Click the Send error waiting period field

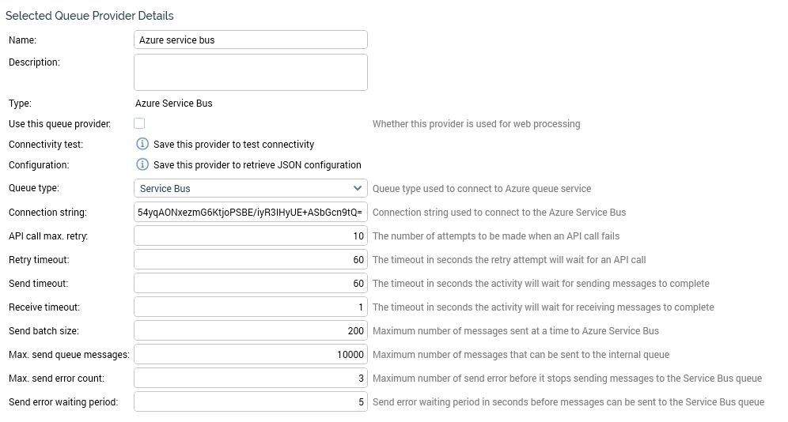[x=251, y=402]
